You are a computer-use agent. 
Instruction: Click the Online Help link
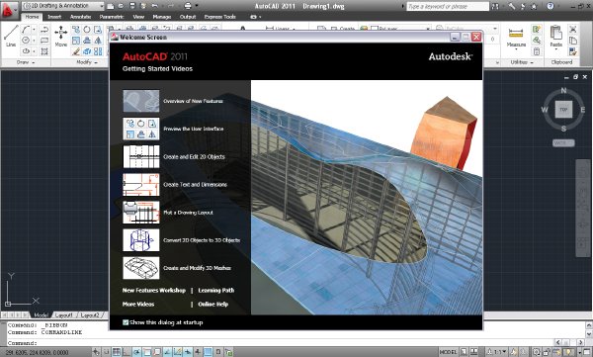[212, 304]
